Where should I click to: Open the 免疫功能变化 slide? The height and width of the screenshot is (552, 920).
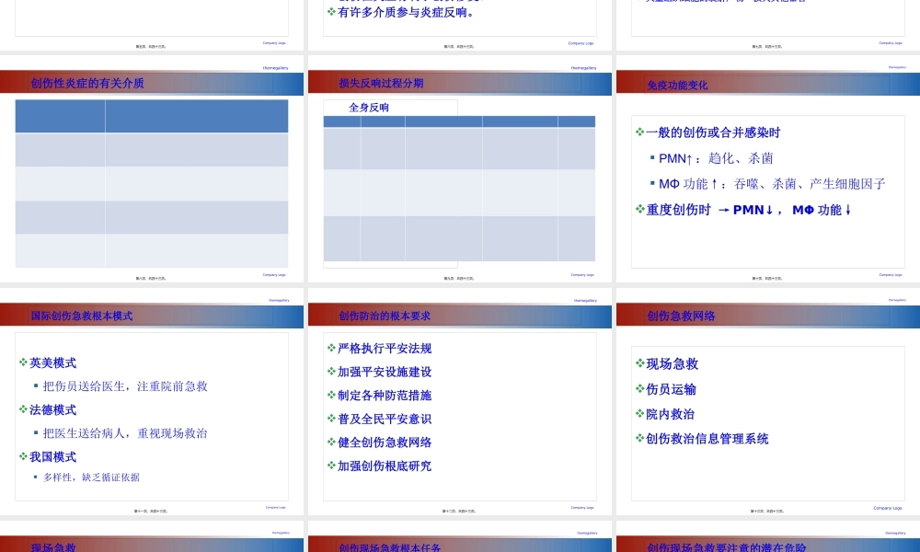point(768,170)
